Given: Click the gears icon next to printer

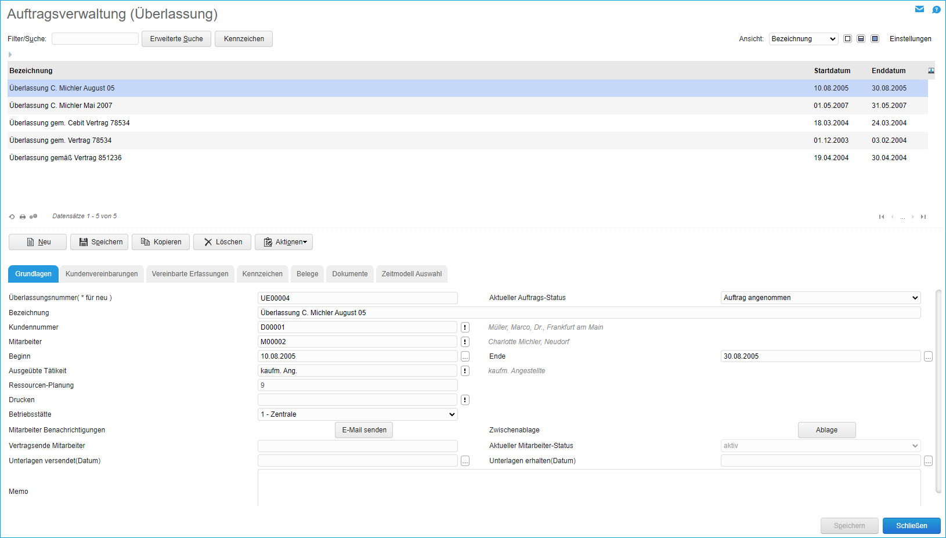Looking at the screenshot, I should (34, 216).
